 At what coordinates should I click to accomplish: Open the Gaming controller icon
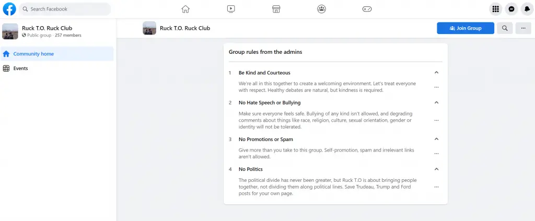(x=367, y=9)
